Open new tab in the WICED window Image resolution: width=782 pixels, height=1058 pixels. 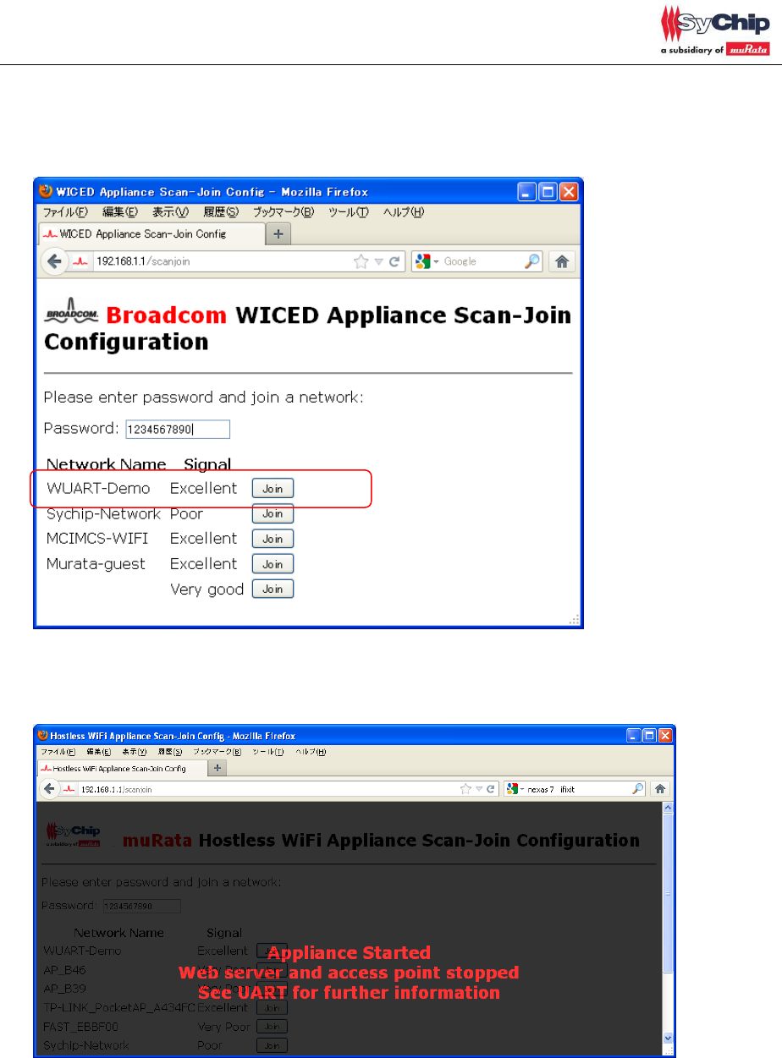[278, 233]
